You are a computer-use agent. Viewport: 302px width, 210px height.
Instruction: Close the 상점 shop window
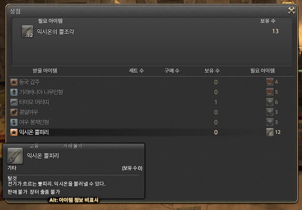pos(291,11)
